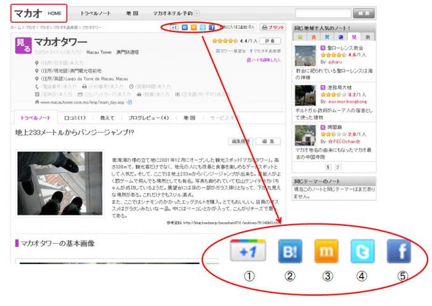Select the 食 tab in the popular notes panel

(314, 37)
